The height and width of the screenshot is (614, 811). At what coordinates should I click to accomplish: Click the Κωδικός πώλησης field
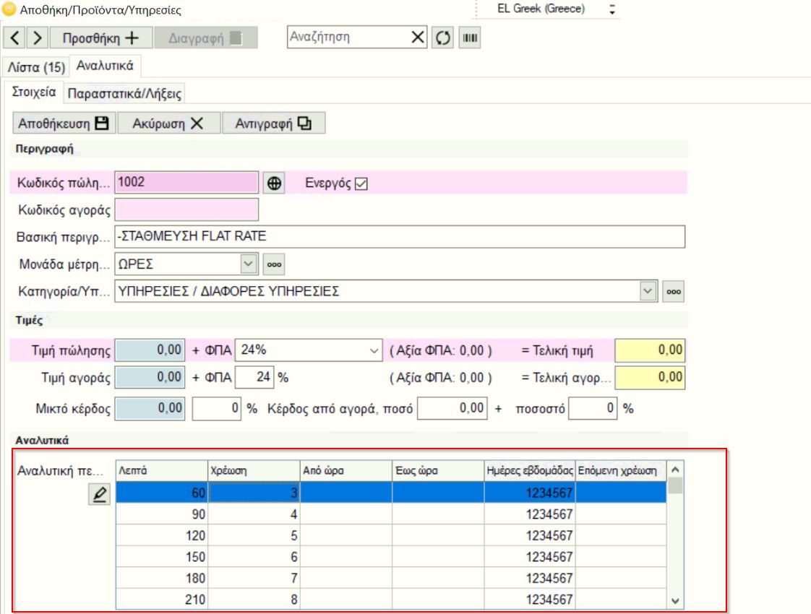186,183
